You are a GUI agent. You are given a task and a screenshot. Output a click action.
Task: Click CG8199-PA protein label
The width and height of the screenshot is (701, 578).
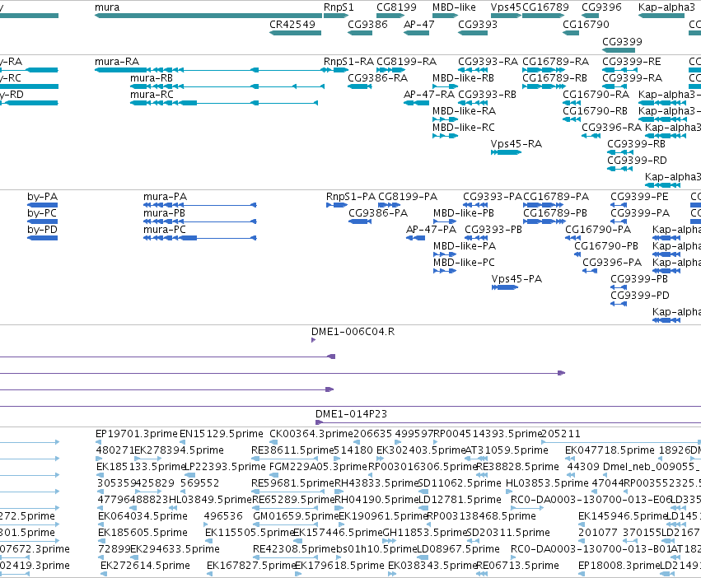[x=408, y=196]
